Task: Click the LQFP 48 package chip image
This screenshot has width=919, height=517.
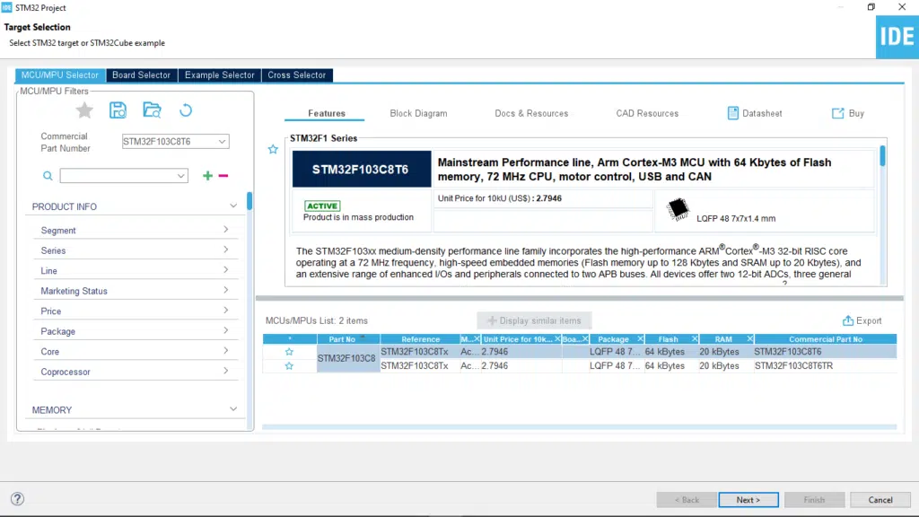Action: [678, 209]
